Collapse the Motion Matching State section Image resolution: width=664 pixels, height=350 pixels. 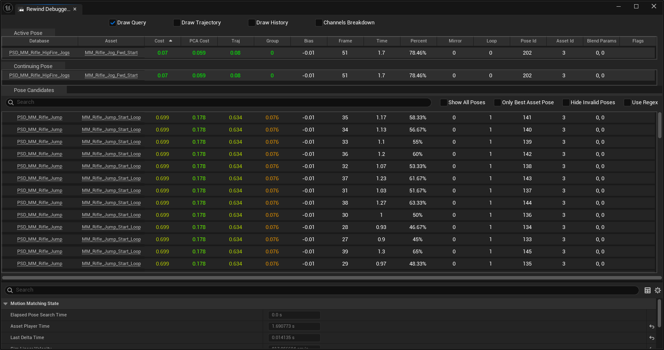[x=5, y=304]
